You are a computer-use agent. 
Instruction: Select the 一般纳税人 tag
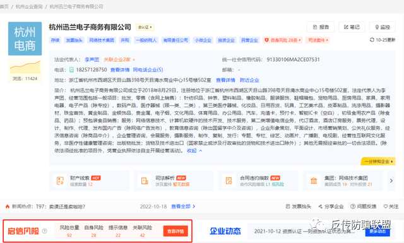coord(146,40)
